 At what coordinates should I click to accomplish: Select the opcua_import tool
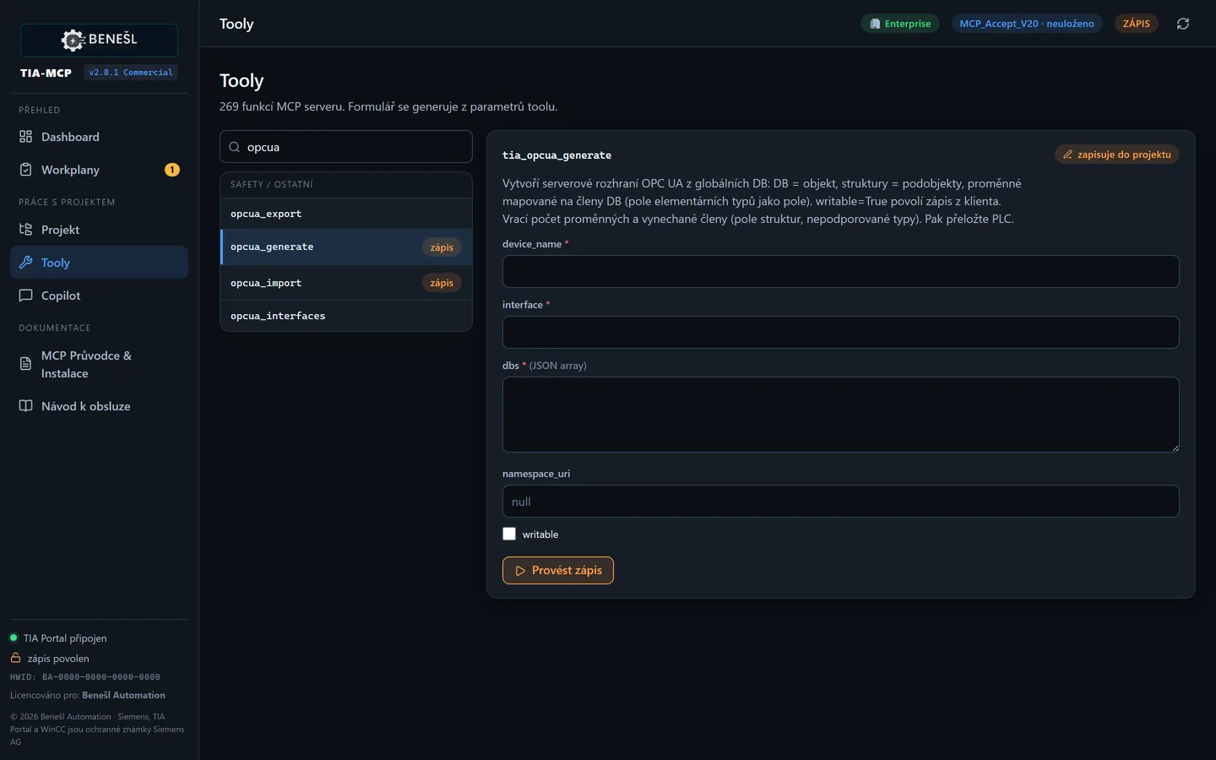coord(346,283)
